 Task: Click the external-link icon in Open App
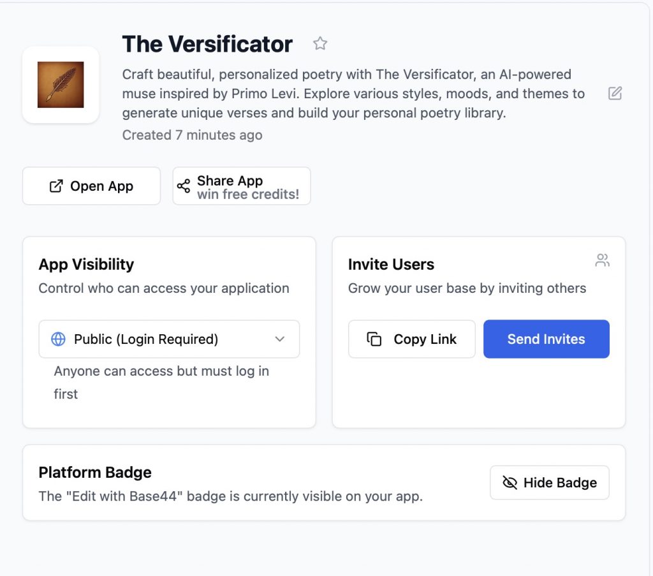[56, 186]
